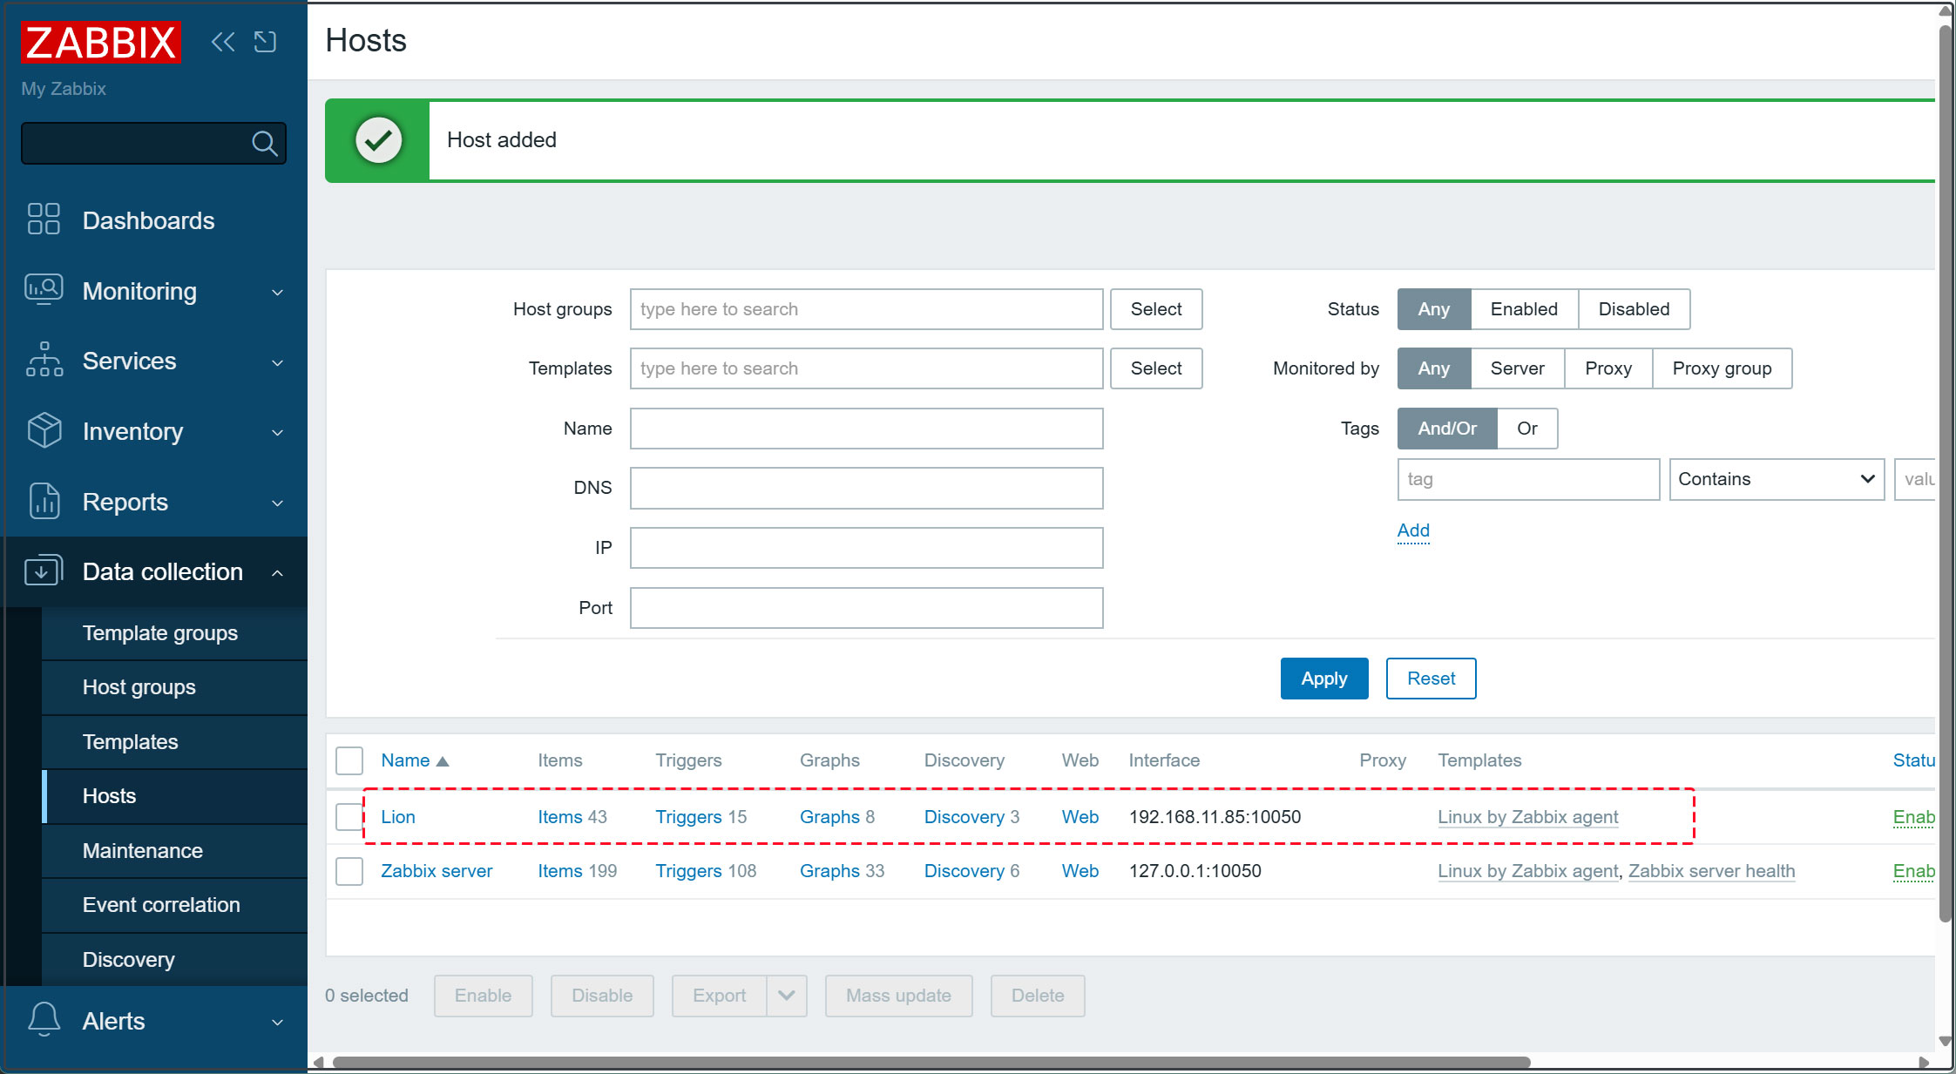
Task: Tick the Zabbix server row checkbox
Action: [349, 870]
